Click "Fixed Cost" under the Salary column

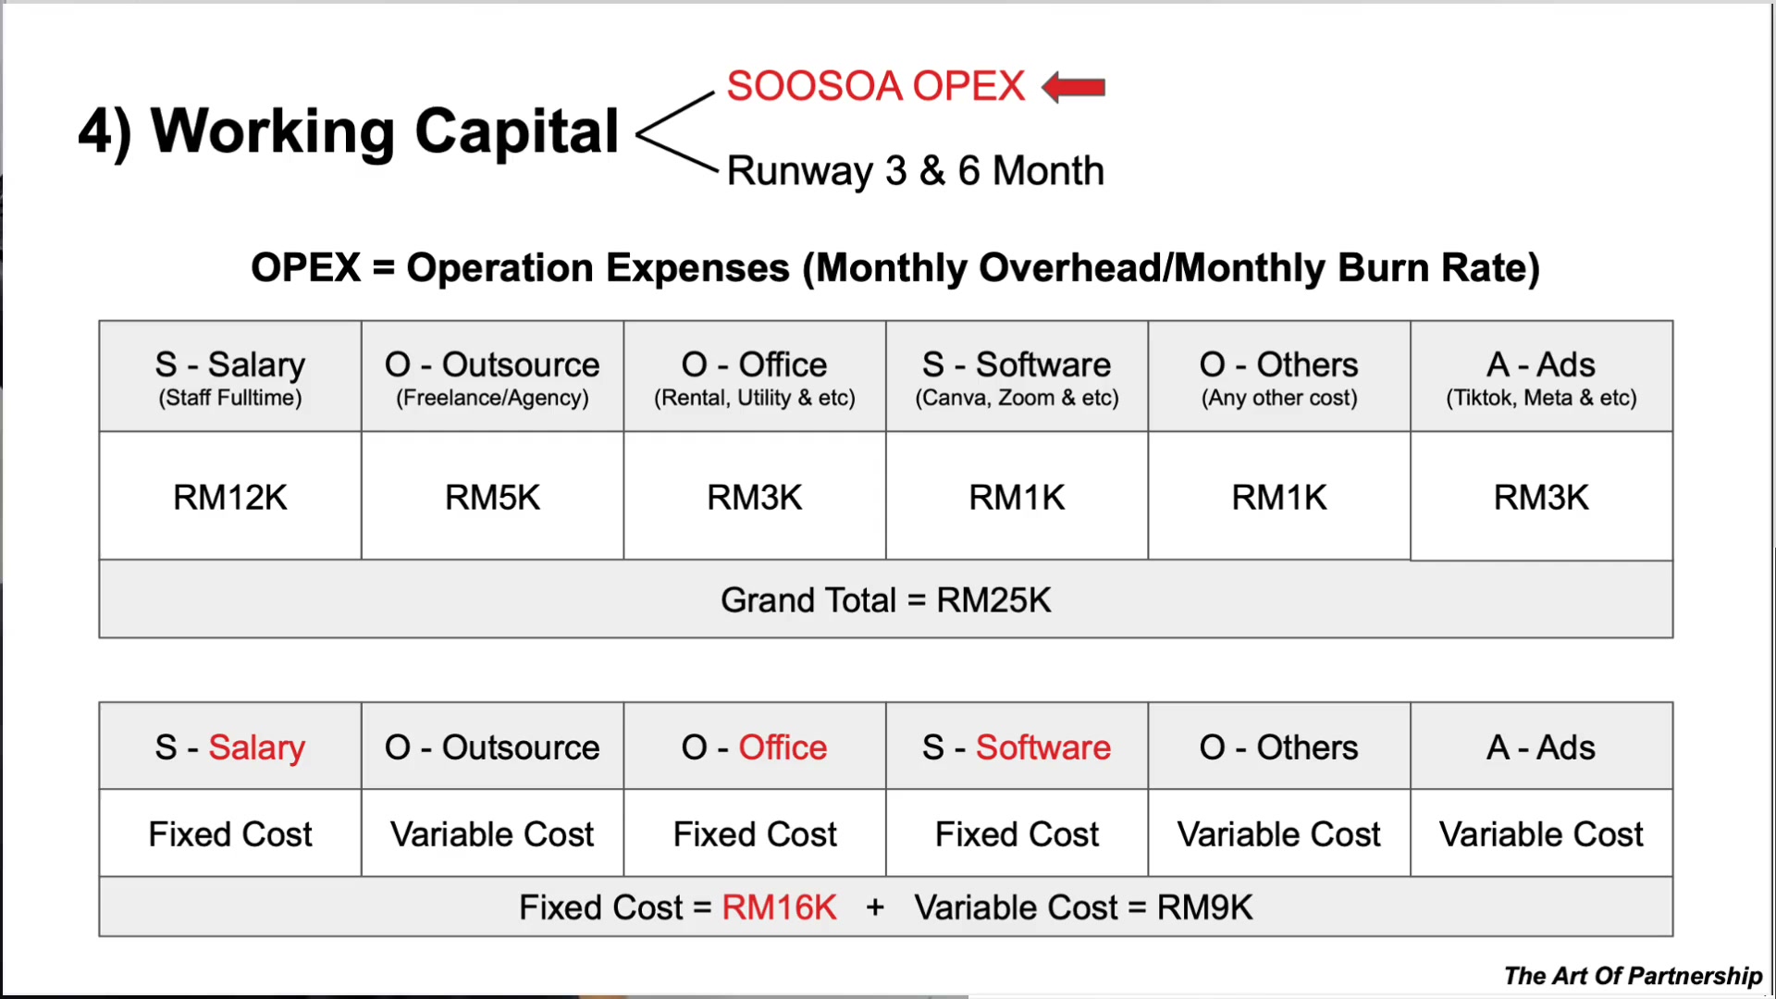point(230,833)
